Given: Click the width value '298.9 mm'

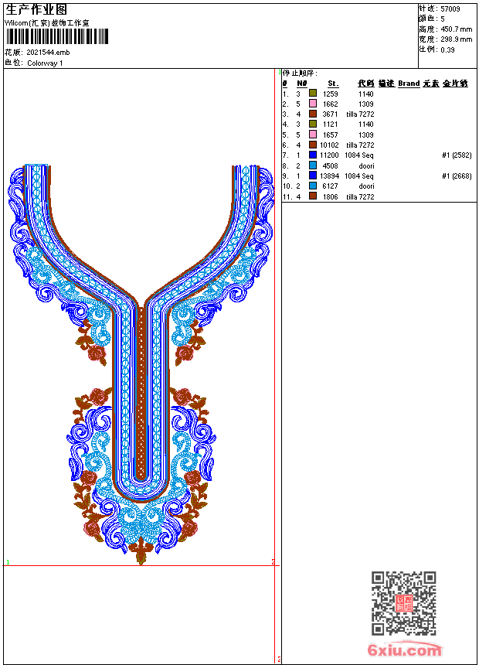Looking at the screenshot, I should tap(456, 39).
